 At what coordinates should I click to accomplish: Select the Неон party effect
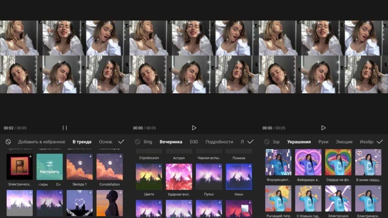239,177
